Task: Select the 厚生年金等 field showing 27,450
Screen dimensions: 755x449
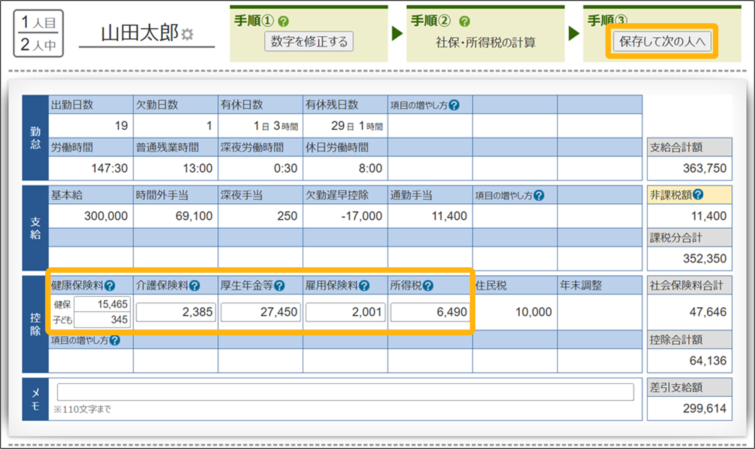Action: pyautogui.click(x=261, y=312)
